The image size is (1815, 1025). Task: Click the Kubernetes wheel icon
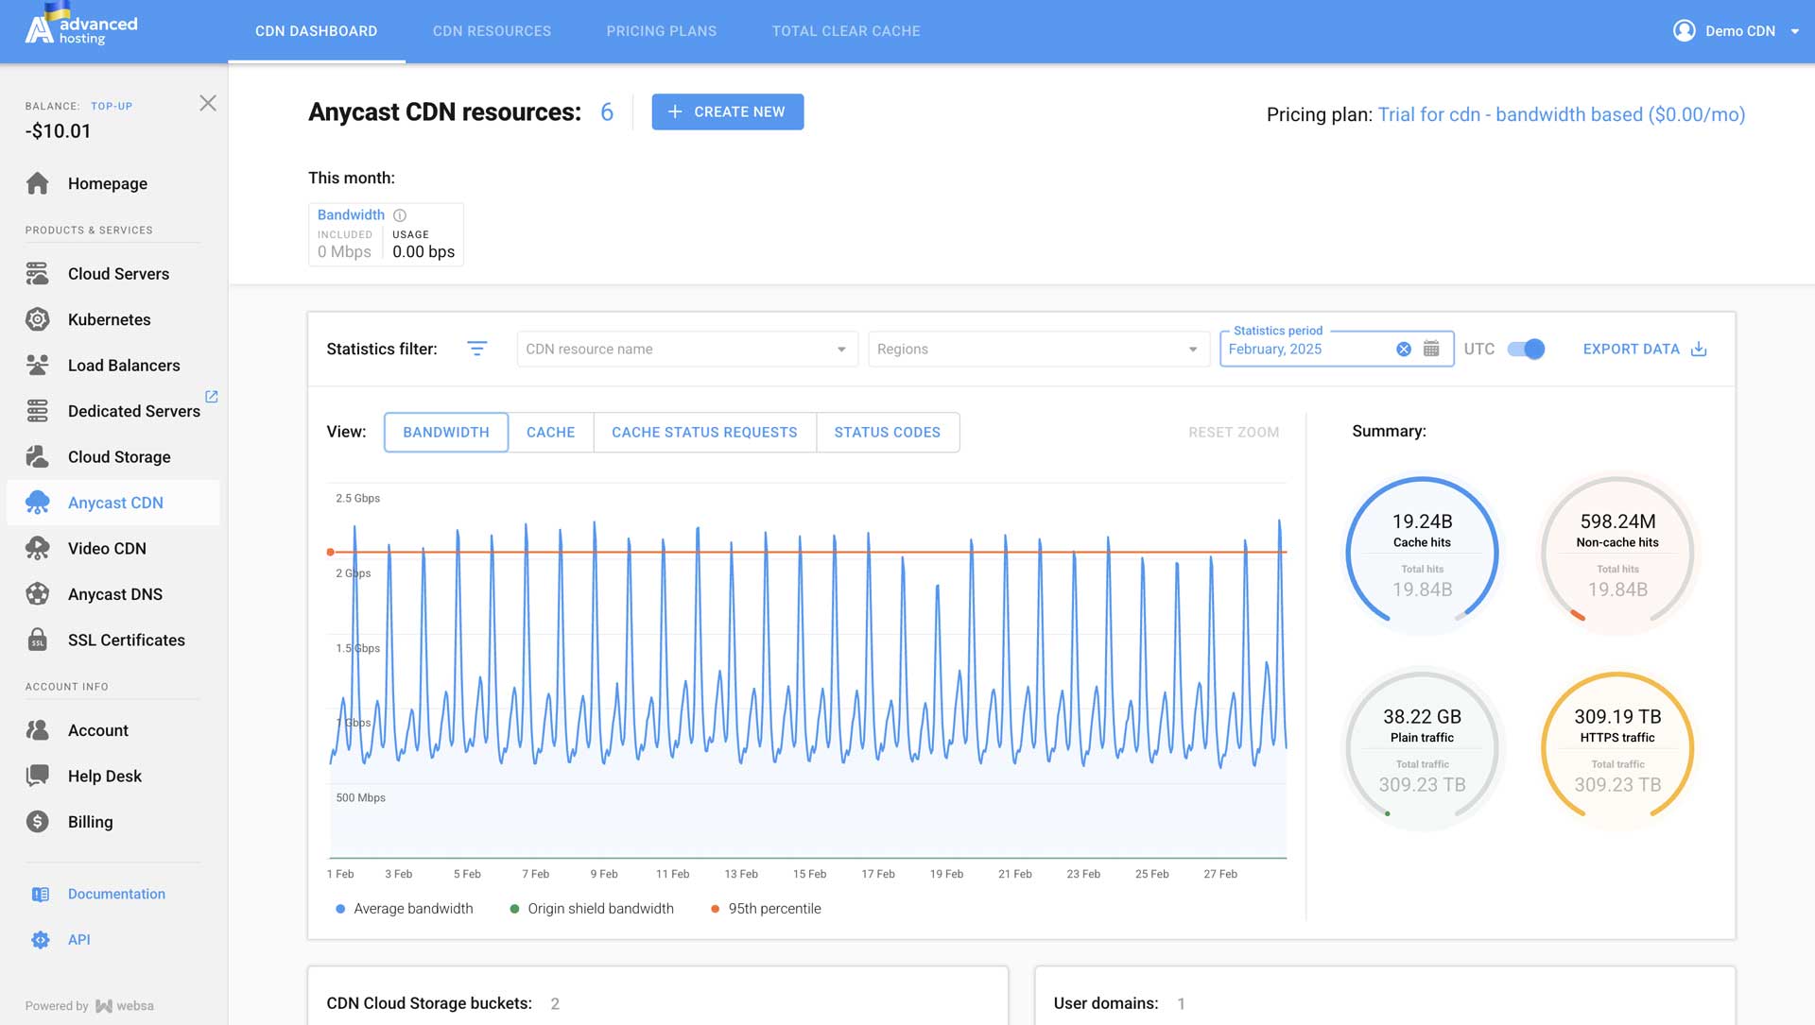pos(38,319)
